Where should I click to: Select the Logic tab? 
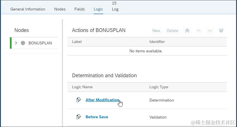(98, 9)
